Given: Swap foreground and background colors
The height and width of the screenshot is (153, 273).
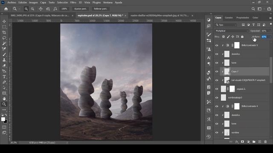Looking at the screenshot, I should 6,115.
